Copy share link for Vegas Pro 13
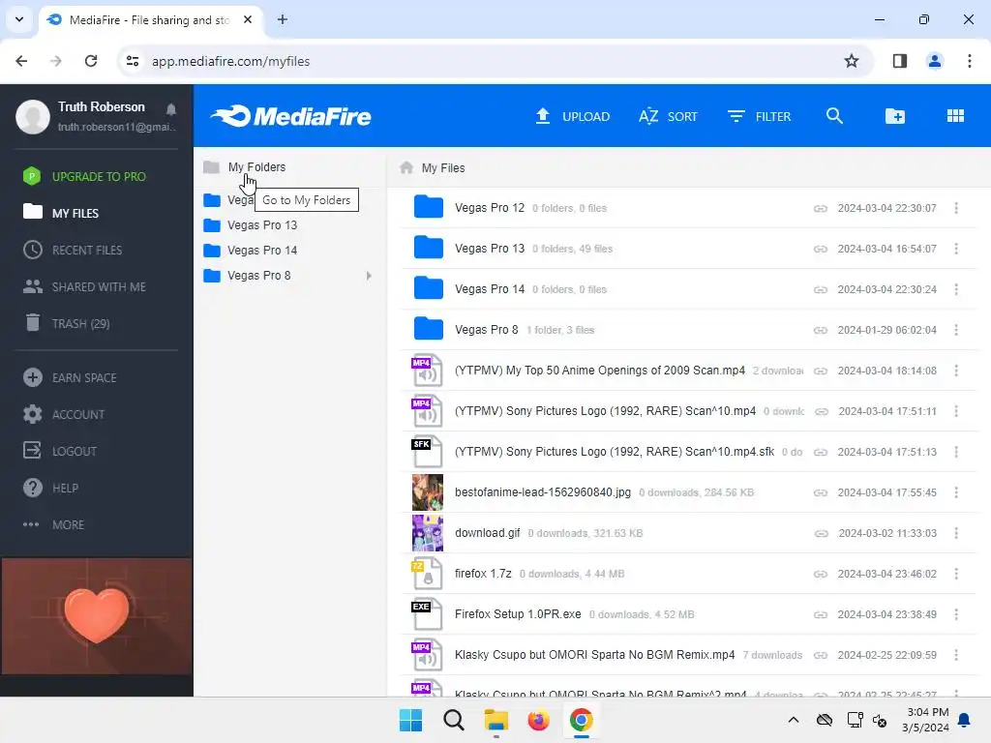Viewport: 991px width, 743px height. click(821, 249)
